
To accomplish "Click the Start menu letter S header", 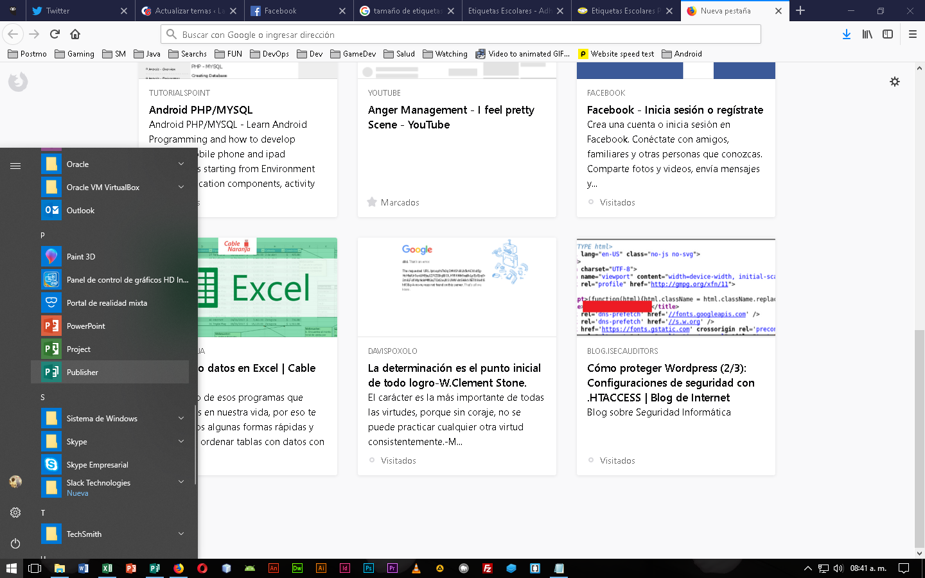I will point(43,397).
